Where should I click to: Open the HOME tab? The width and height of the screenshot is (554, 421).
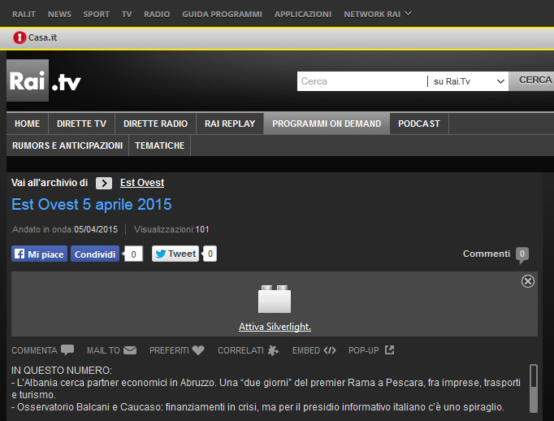click(x=27, y=124)
